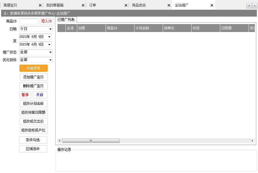The image size is (258, 173).
Task: Expand the 推广状态 dropdown
Action: tap(36, 52)
